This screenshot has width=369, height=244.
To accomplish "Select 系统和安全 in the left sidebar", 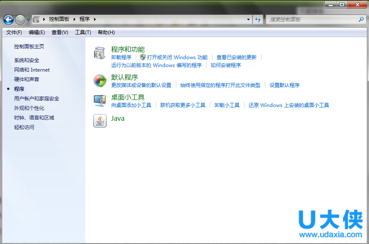I will pos(27,60).
